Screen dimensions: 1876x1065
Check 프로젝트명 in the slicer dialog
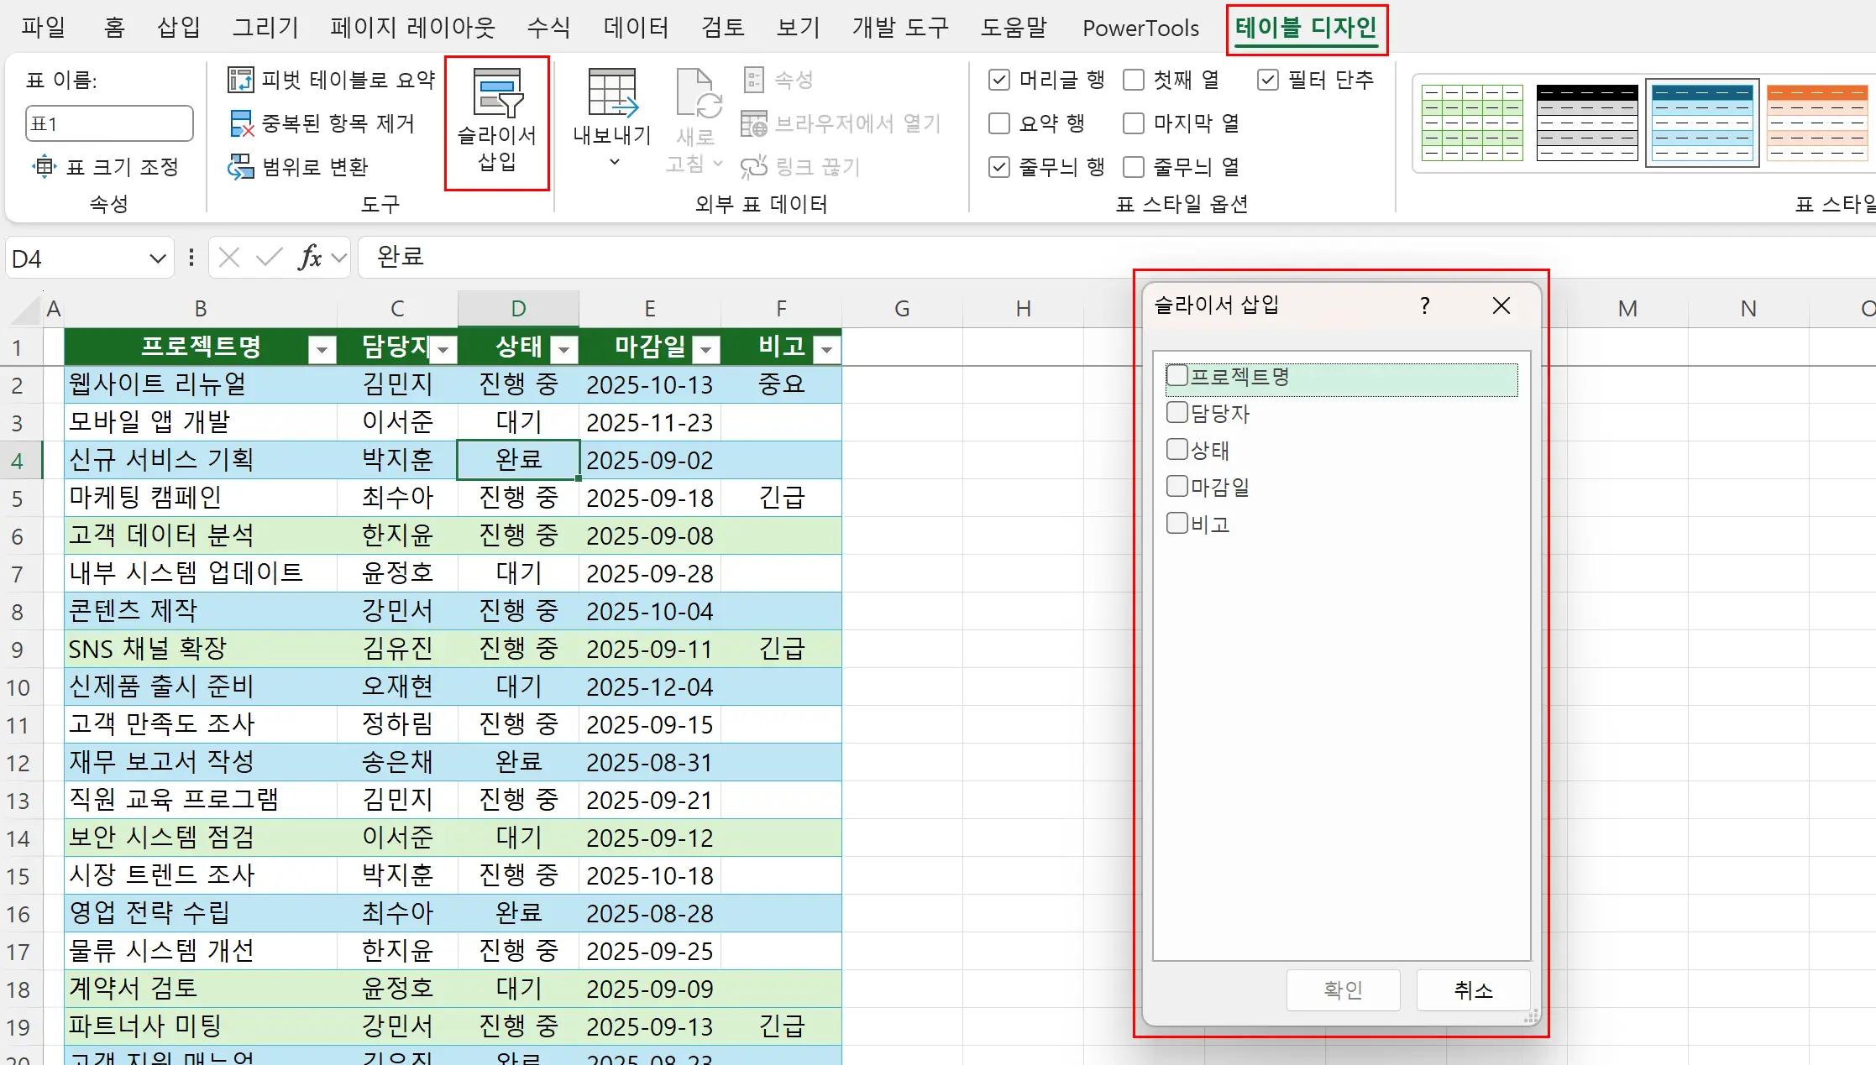(x=1177, y=375)
